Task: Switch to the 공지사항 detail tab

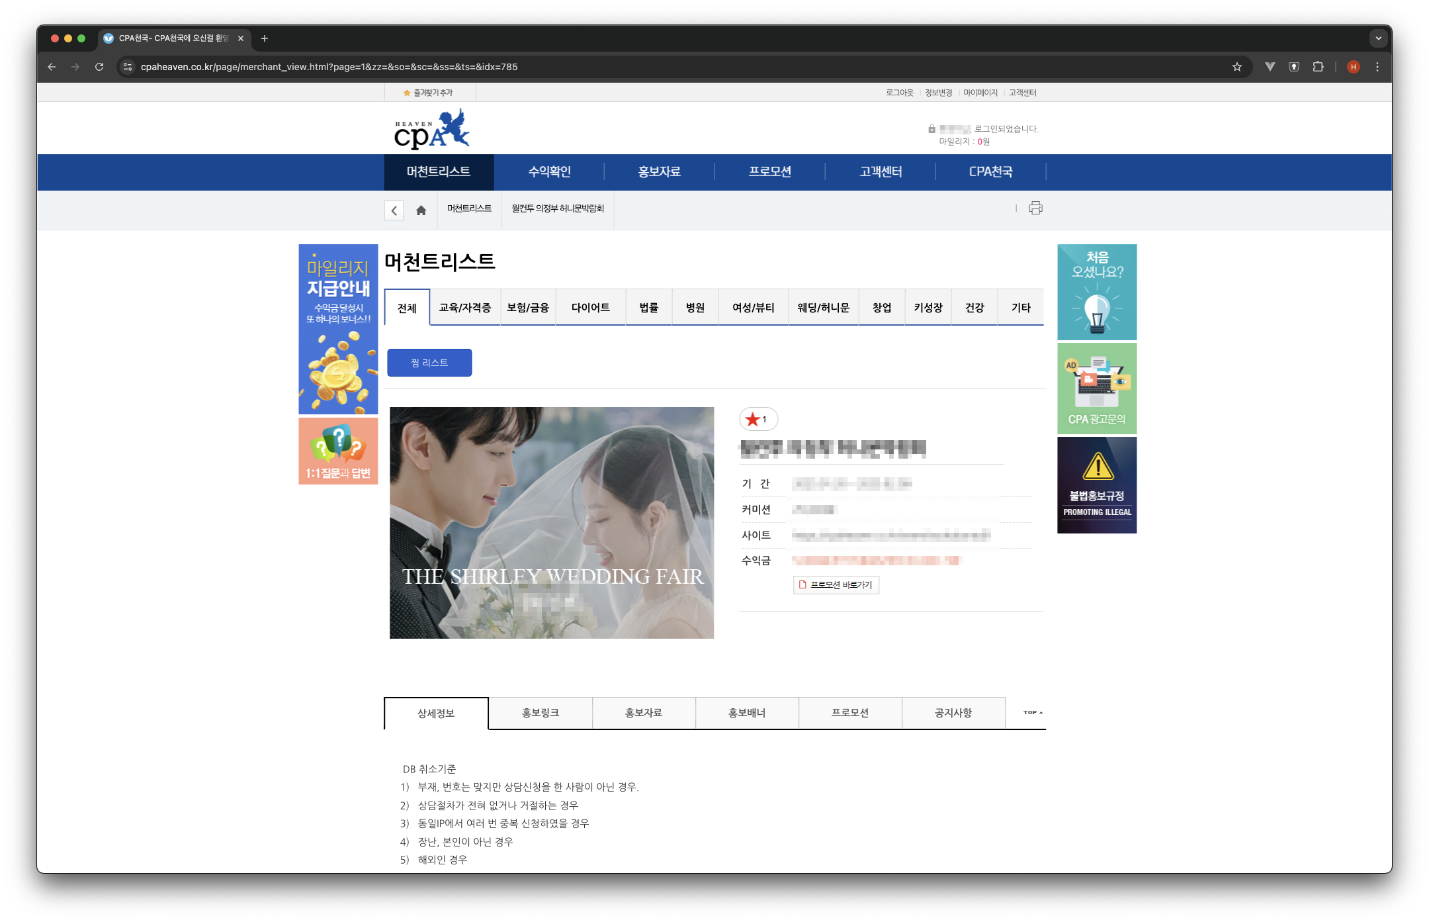Action: (x=953, y=713)
